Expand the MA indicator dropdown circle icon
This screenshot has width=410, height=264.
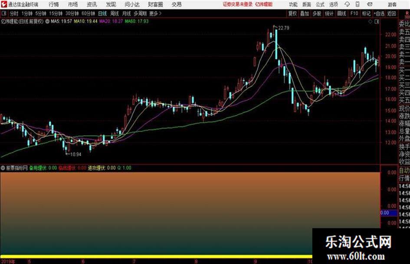click(x=47, y=21)
